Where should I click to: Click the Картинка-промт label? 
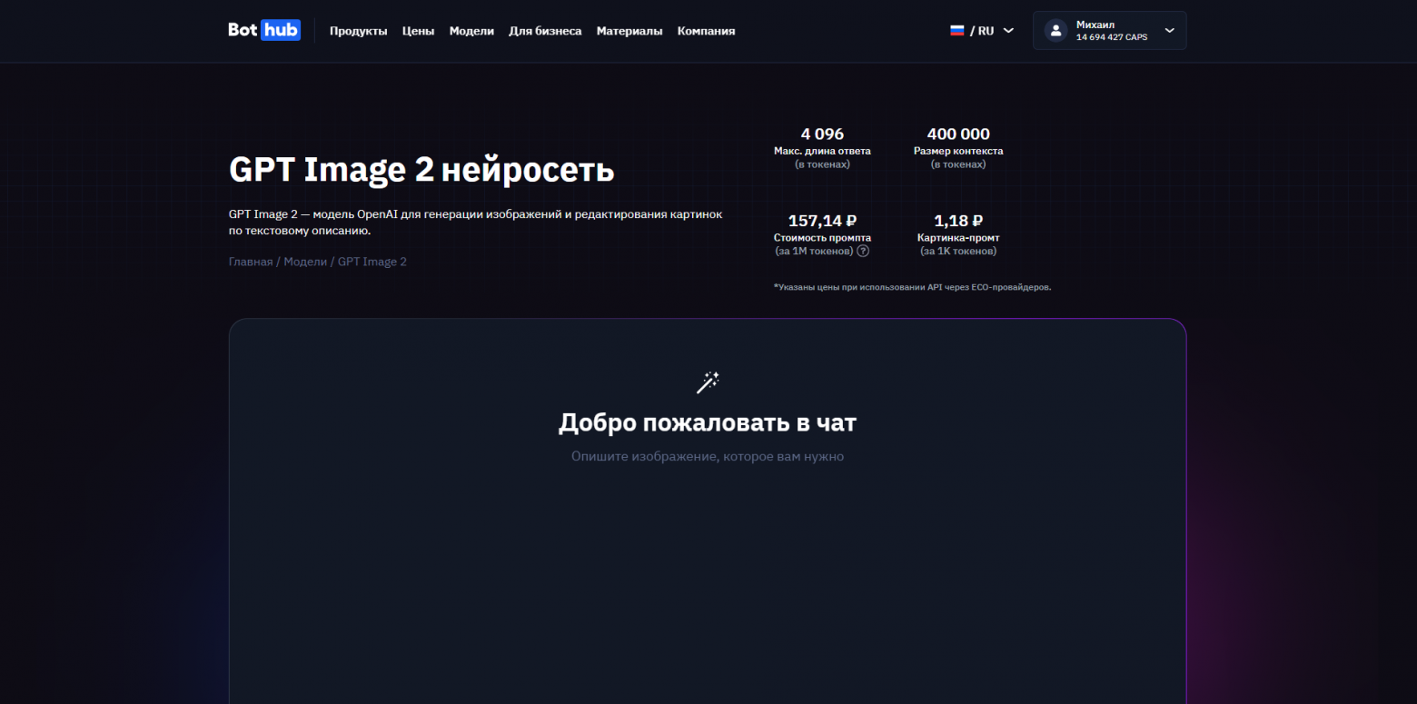(958, 238)
